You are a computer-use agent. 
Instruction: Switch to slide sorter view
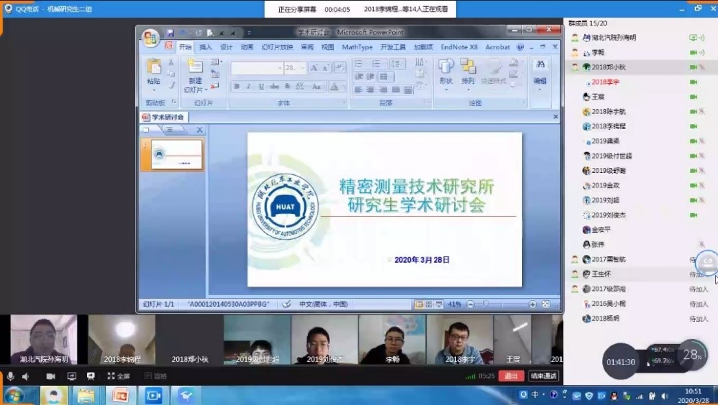pyautogui.click(x=429, y=304)
